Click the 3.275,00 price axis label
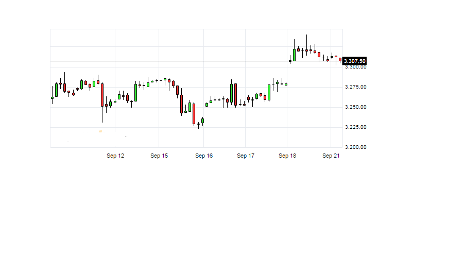Screen dimensions: 465x273 (x=355, y=87)
